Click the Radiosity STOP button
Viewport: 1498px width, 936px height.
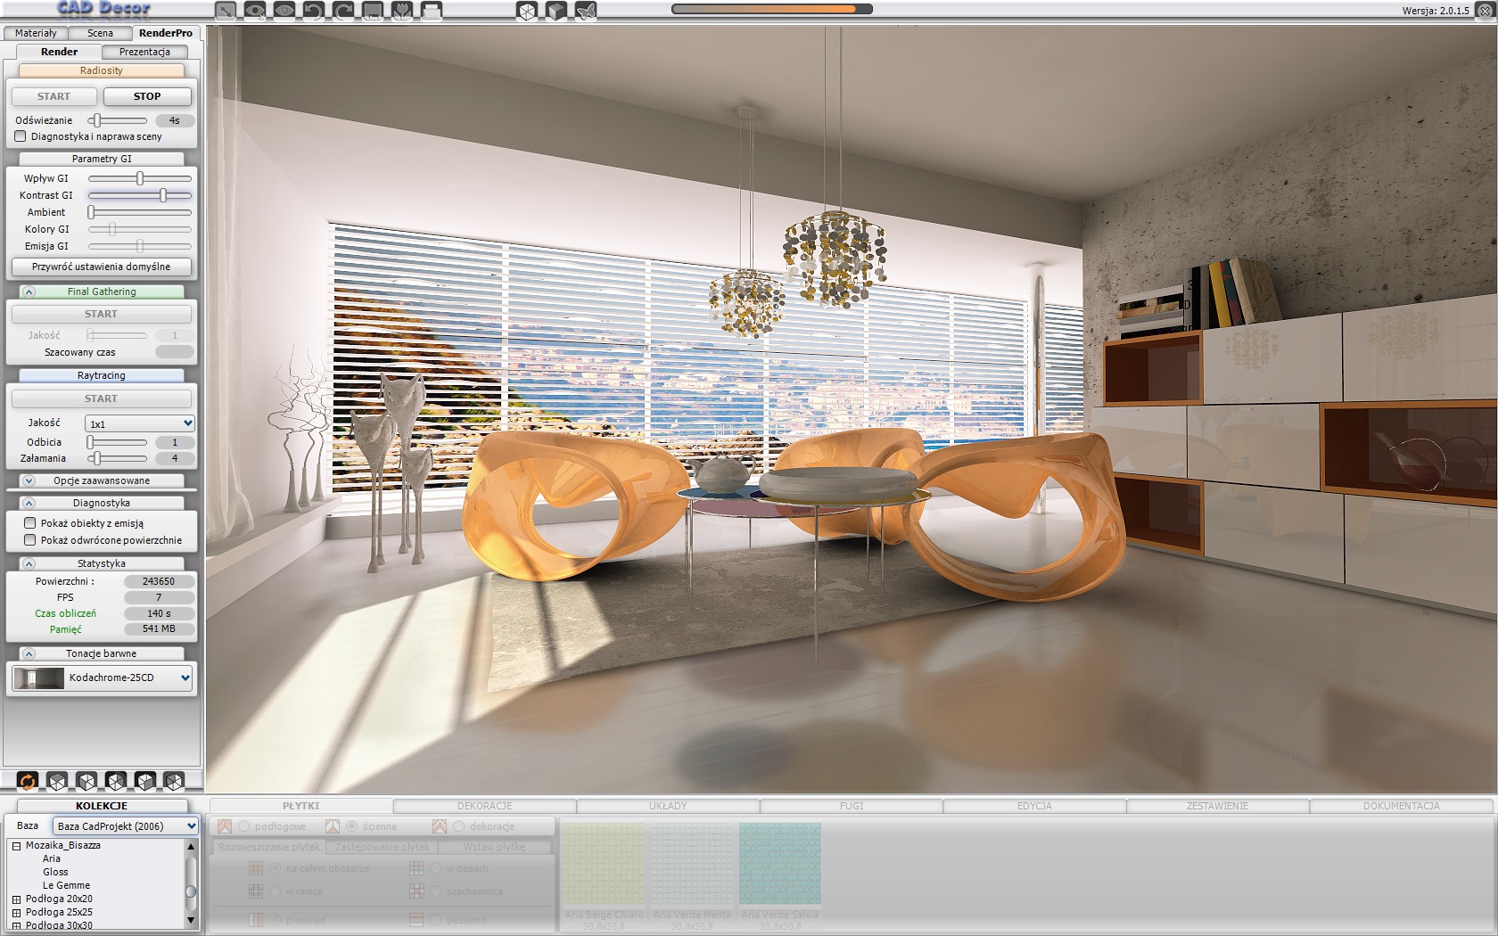[147, 96]
